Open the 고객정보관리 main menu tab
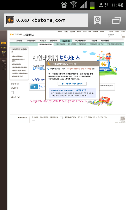 [x=31, y=40]
